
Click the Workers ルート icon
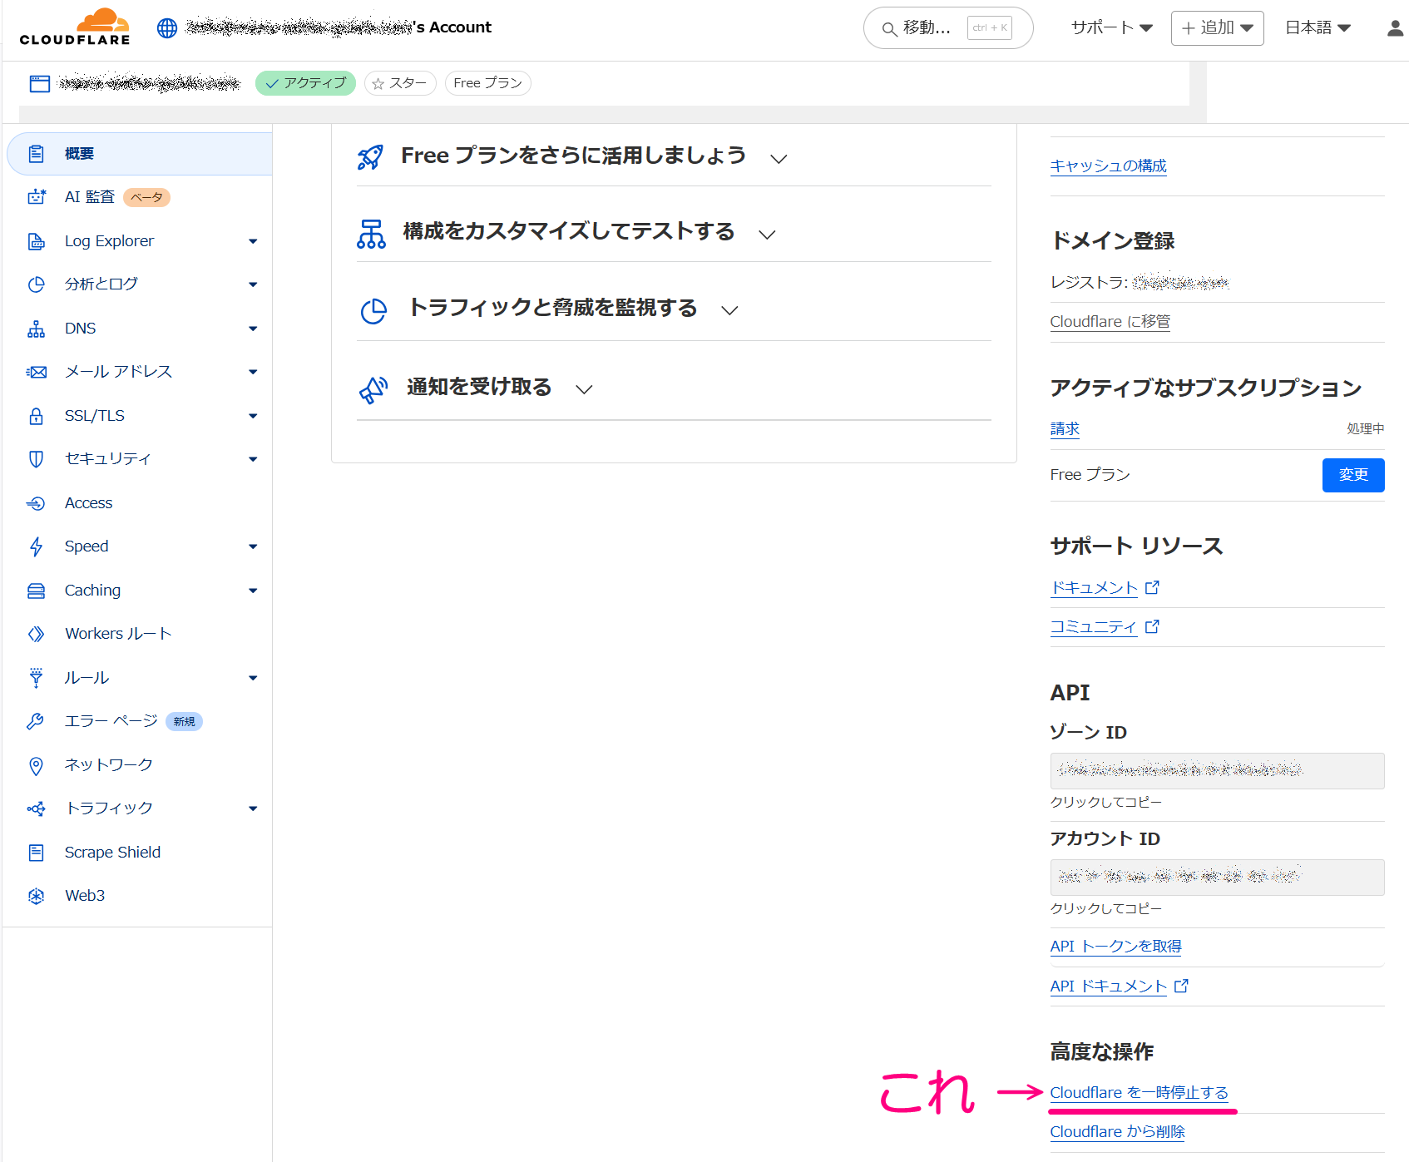point(36,634)
